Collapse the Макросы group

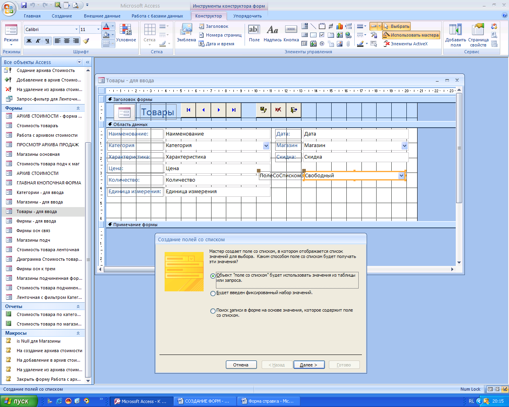click(x=78, y=333)
